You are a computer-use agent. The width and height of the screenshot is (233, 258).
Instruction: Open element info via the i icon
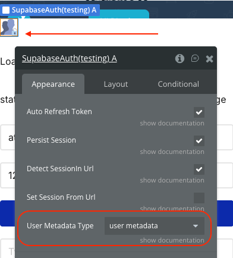point(180,59)
